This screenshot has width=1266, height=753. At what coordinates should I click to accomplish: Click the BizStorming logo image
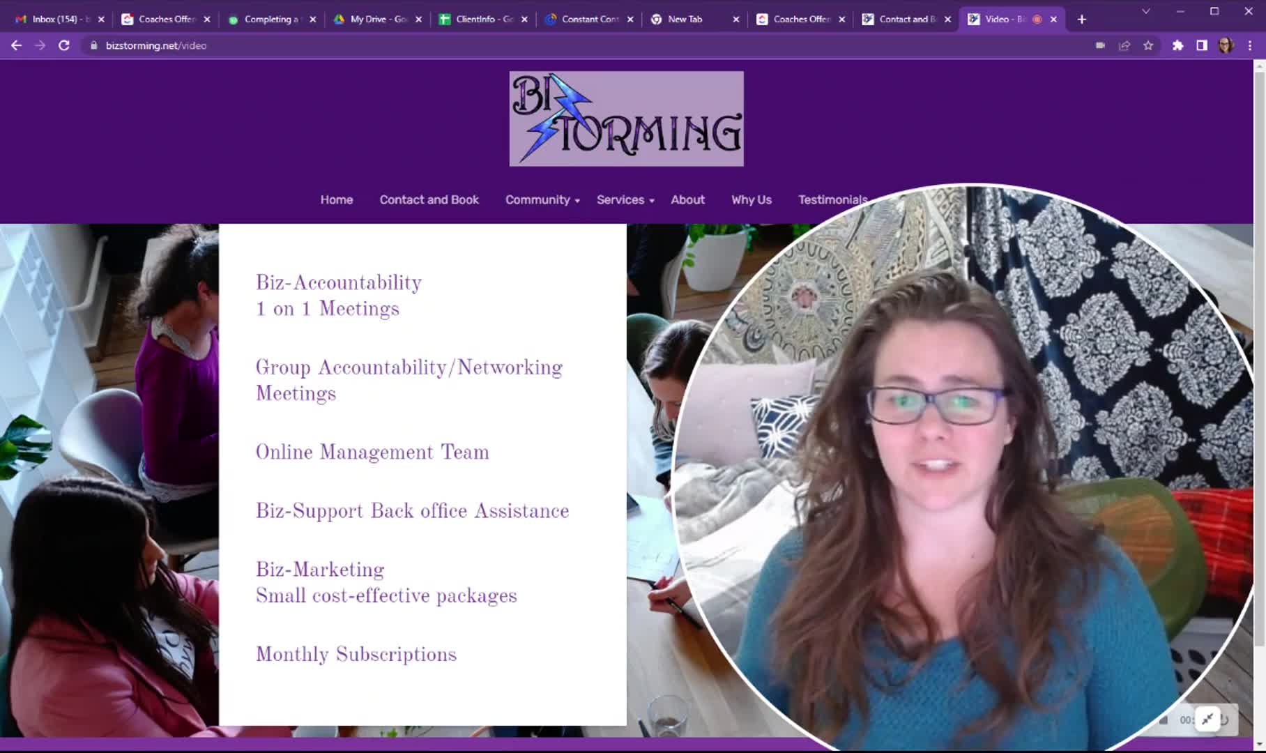626,119
